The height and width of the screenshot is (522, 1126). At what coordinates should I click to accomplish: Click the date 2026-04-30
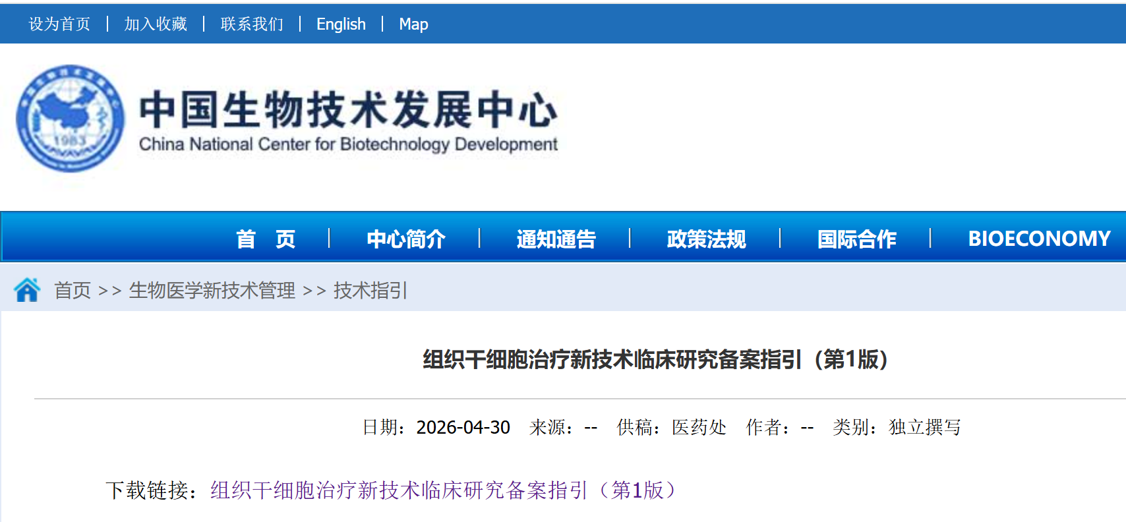click(463, 428)
